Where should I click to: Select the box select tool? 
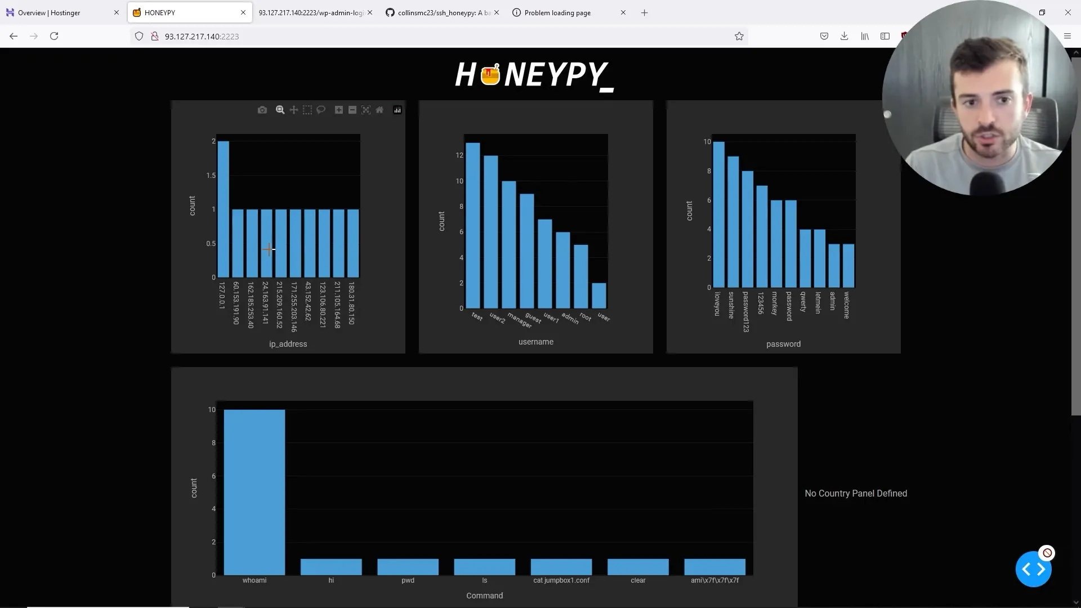click(307, 110)
